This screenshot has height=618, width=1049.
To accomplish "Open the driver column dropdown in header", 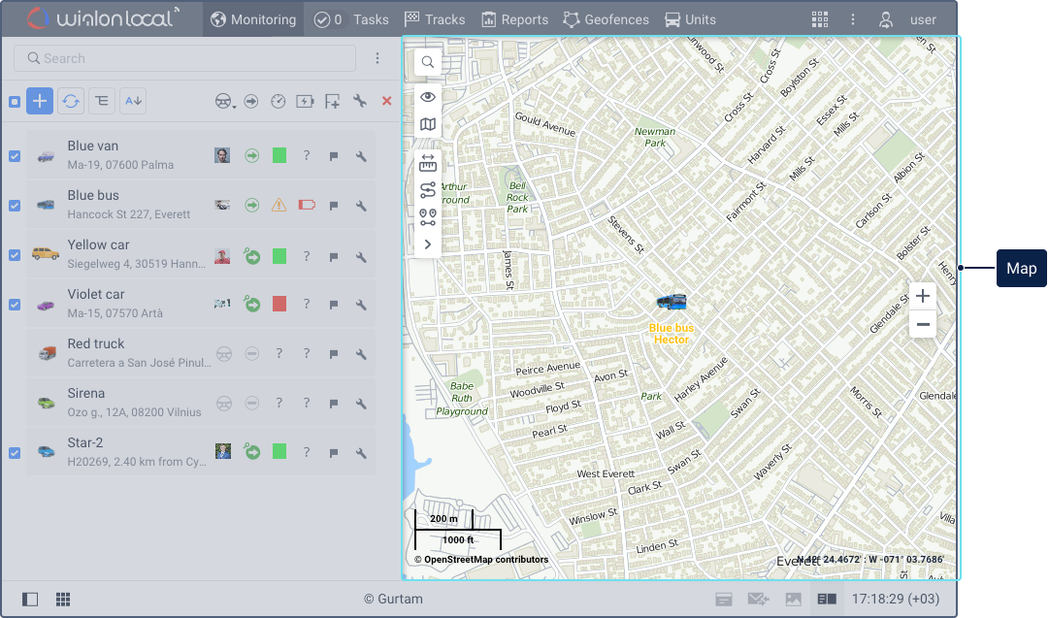I will pyautogui.click(x=225, y=101).
